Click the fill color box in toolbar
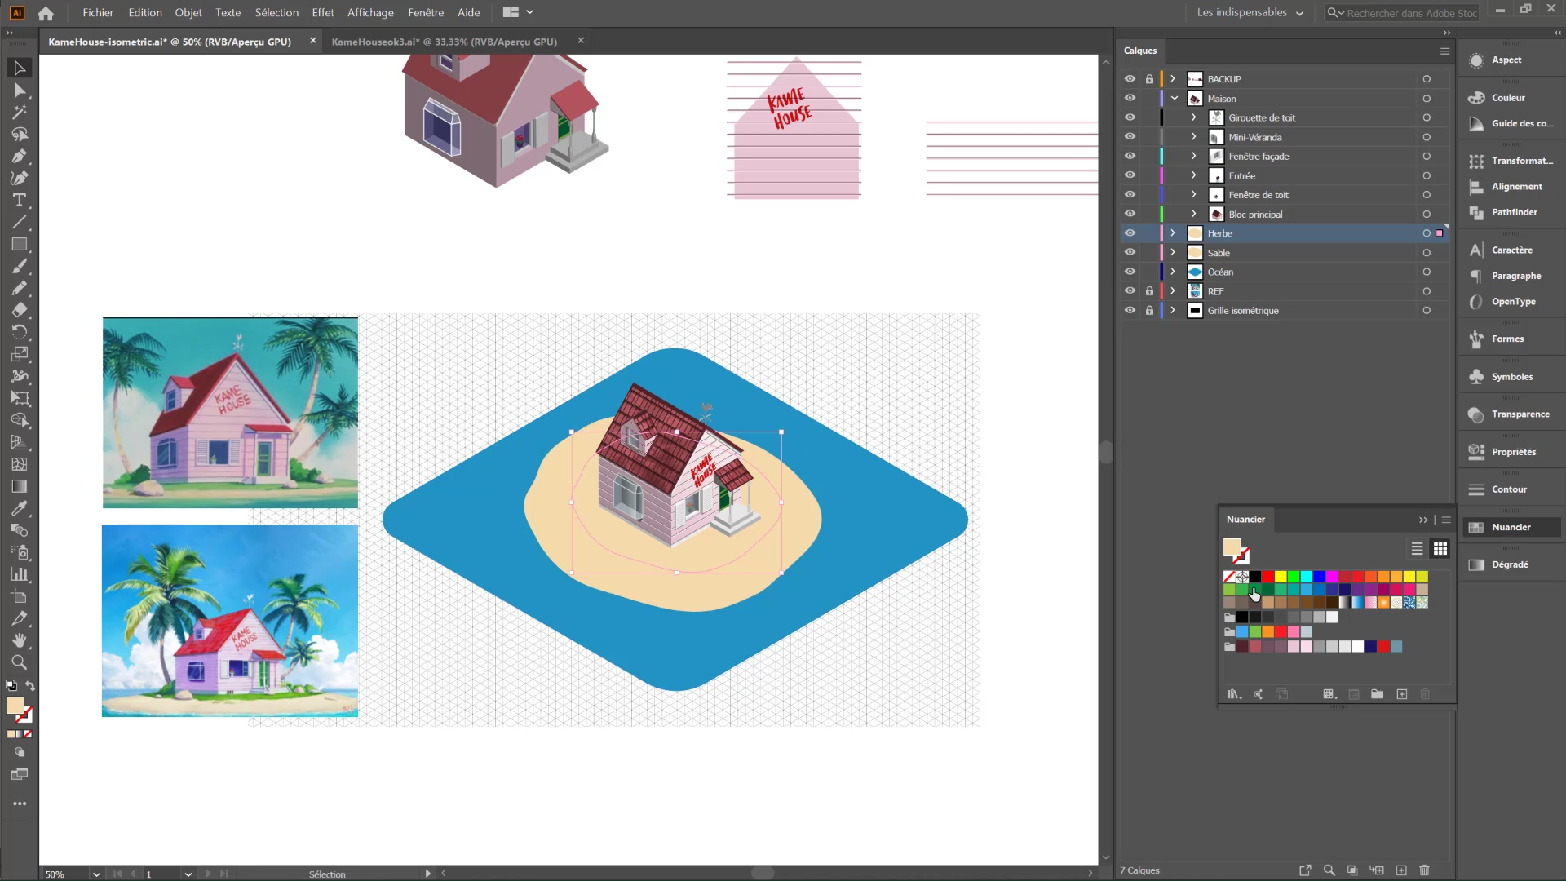This screenshot has width=1566, height=881. point(15,706)
